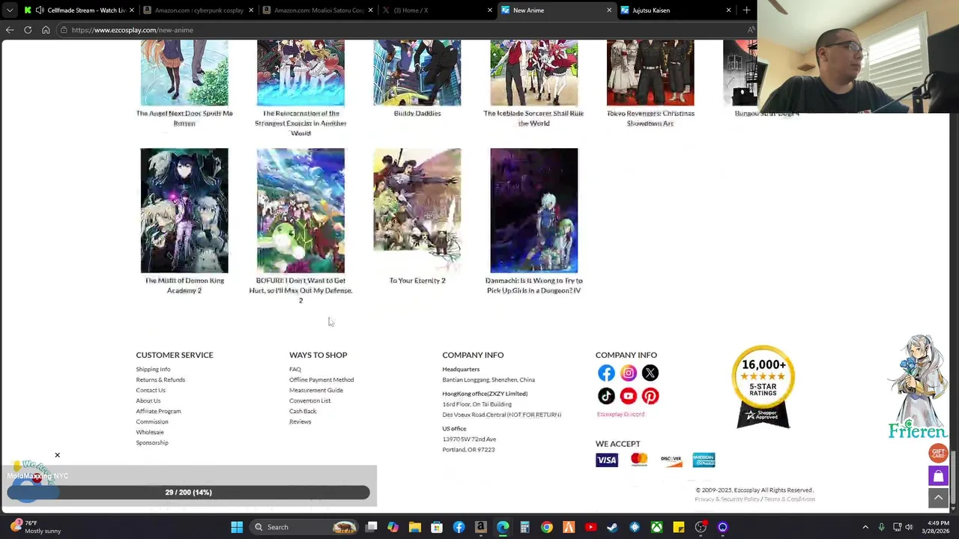This screenshot has height=539, width=959.
Task: Toggle the microphone icon in system tray
Action: [881, 527]
